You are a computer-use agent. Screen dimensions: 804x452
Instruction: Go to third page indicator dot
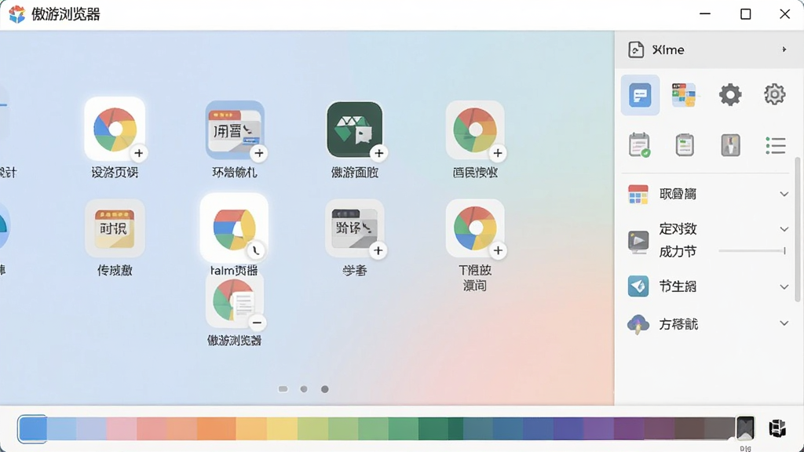tap(324, 389)
